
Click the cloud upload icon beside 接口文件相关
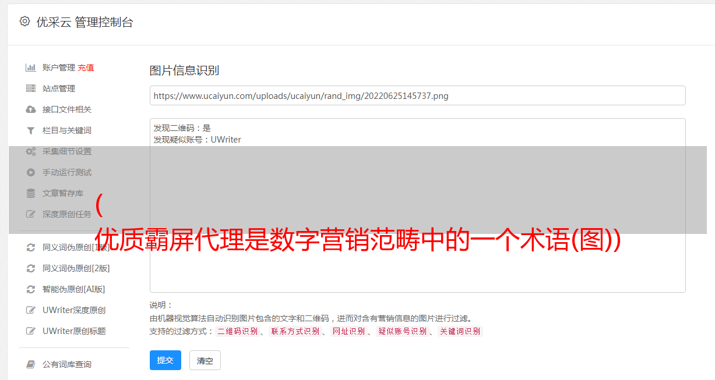[31, 109]
